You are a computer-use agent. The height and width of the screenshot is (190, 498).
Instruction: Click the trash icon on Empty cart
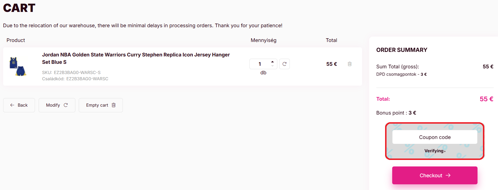(113, 105)
